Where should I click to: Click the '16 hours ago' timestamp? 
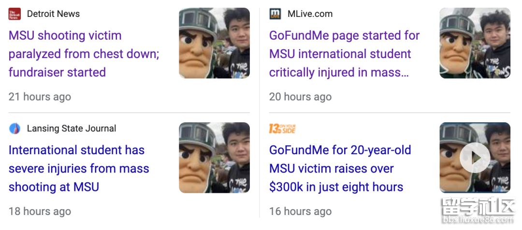pyautogui.click(x=300, y=211)
